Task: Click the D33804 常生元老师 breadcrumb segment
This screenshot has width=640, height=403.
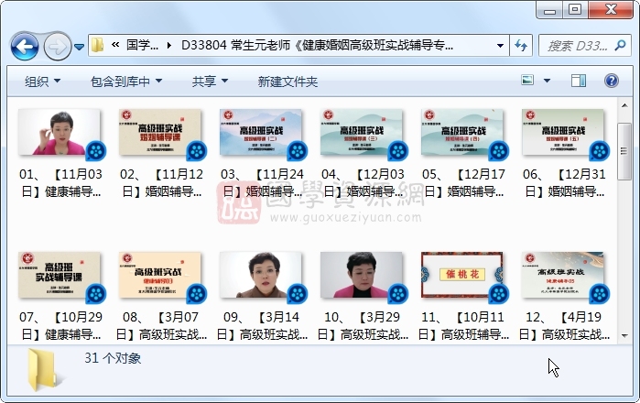Action: tap(317, 45)
